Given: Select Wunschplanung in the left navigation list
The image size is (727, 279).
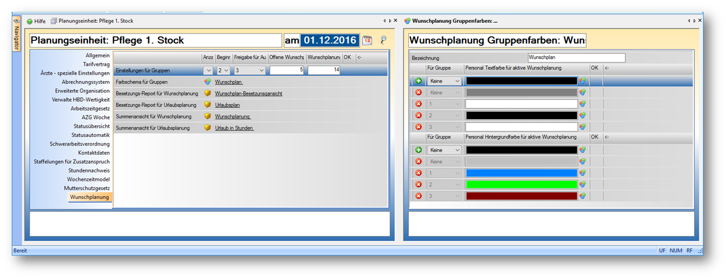Looking at the screenshot, I should point(90,197).
